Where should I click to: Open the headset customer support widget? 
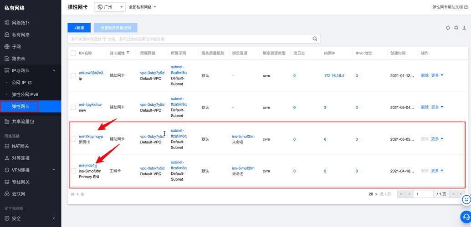point(466,216)
